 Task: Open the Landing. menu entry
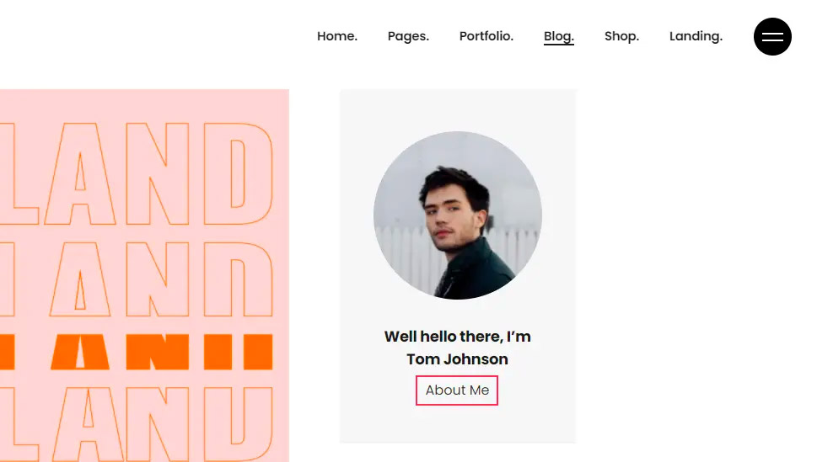tap(696, 36)
